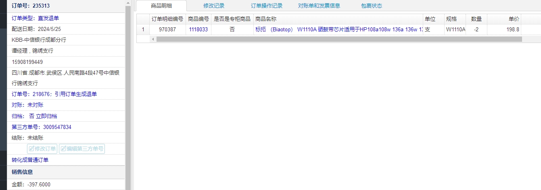Click the left arrow of horizontal scrollbar
The image size is (541, 190).
(153, 39)
